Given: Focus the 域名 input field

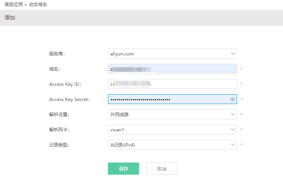Looking at the screenshot, I should pos(172,69).
